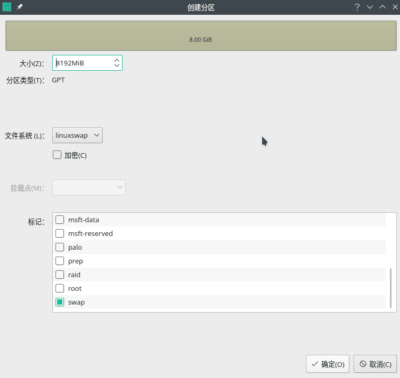Close the create partition dialog
400x378 pixels.
pos(395,7)
